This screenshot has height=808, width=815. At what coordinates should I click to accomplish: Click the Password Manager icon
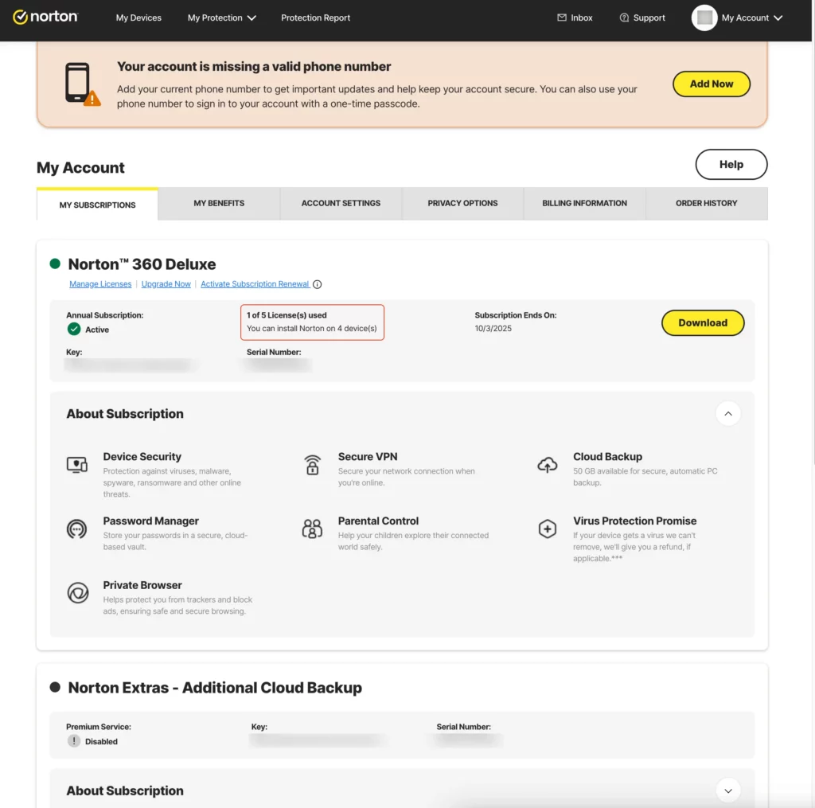[x=77, y=529]
